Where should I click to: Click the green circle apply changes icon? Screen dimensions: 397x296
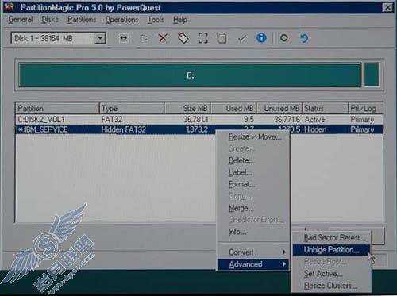coord(284,38)
